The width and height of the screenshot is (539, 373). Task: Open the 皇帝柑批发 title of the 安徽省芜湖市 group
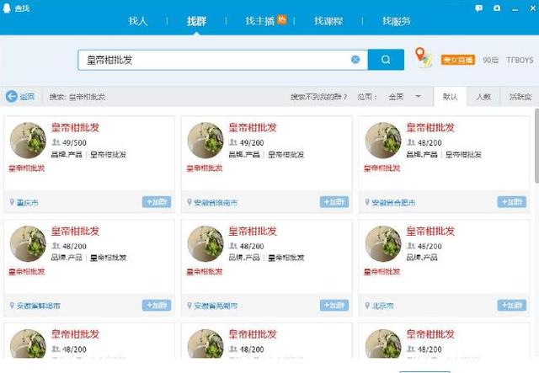pos(253,231)
